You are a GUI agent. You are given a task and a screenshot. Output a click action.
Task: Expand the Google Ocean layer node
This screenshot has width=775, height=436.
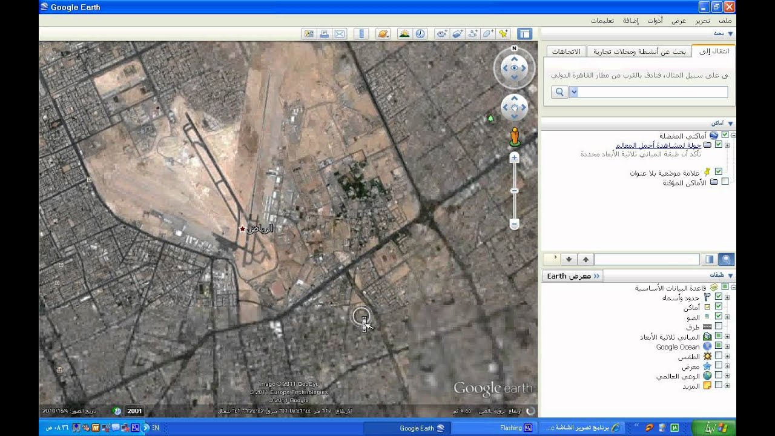[727, 346]
